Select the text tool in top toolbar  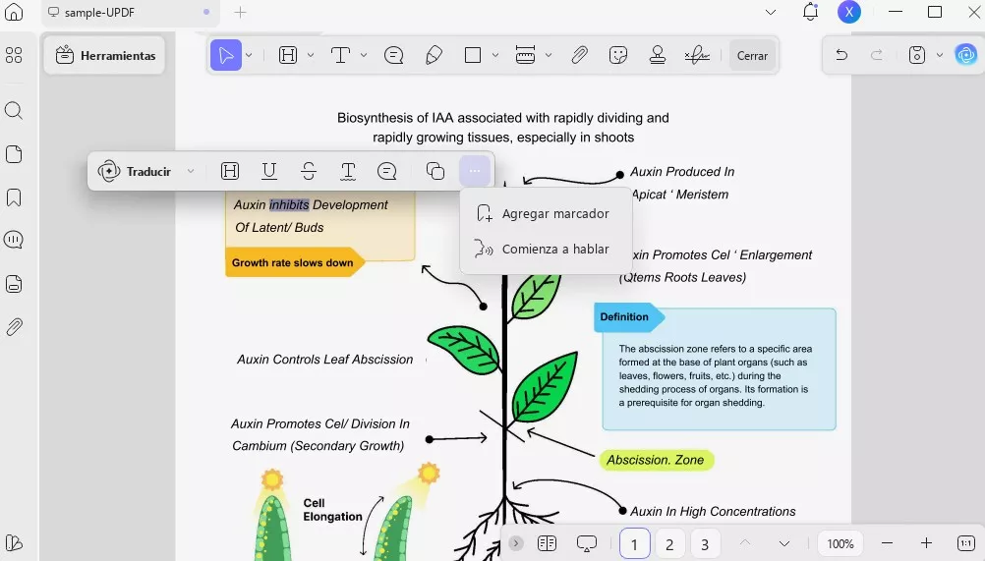(x=340, y=55)
